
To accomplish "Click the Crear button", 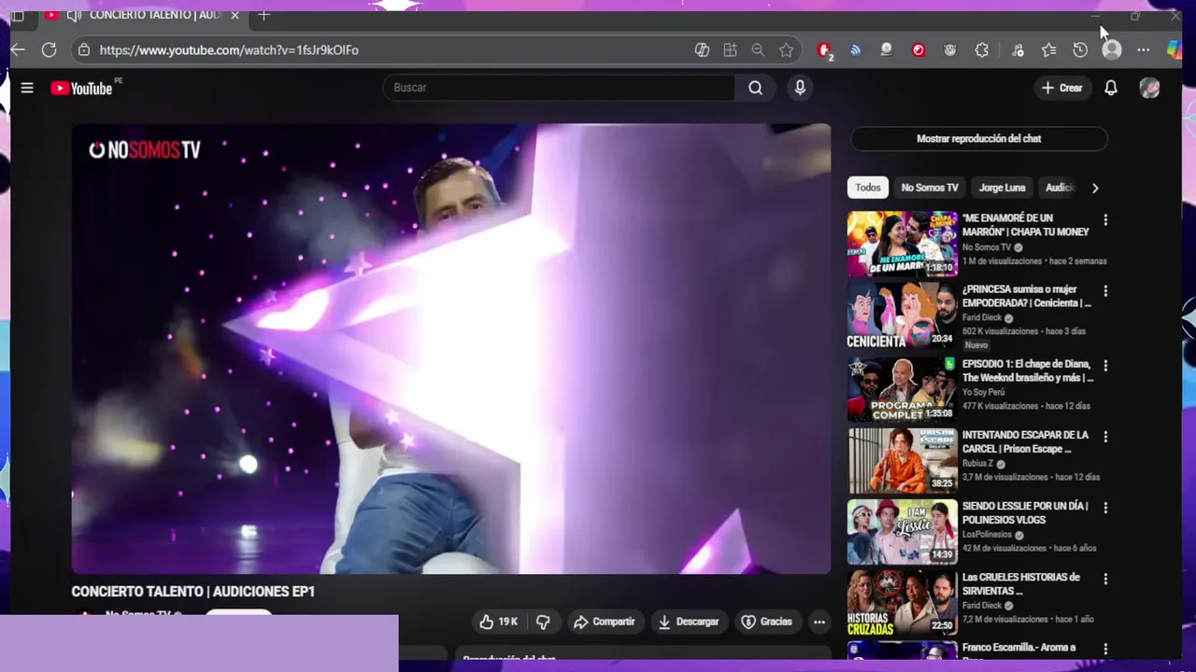I will tap(1061, 88).
